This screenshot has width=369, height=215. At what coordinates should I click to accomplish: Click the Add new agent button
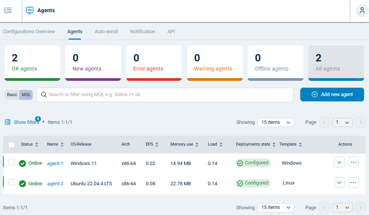[x=332, y=95]
